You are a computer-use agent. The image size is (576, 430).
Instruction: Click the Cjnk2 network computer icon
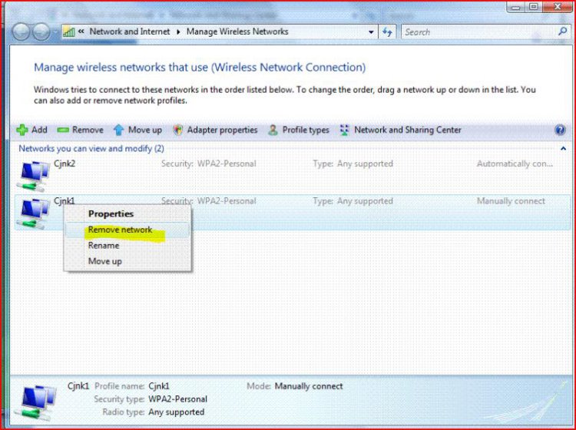click(x=33, y=177)
